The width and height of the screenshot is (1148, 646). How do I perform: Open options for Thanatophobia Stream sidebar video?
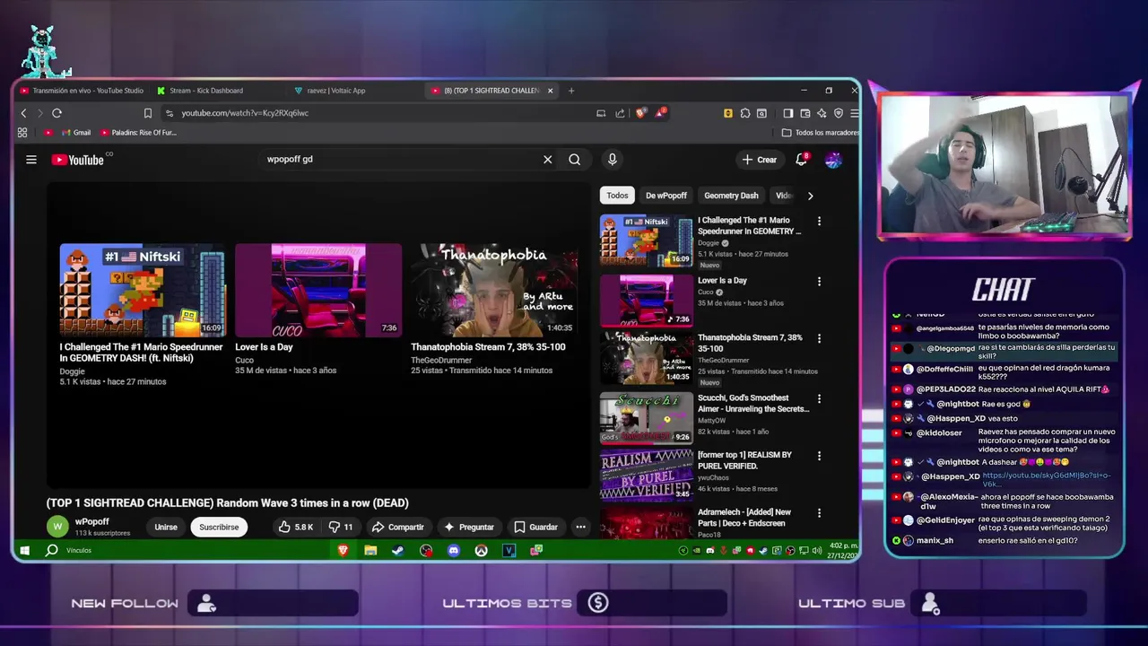[819, 339]
